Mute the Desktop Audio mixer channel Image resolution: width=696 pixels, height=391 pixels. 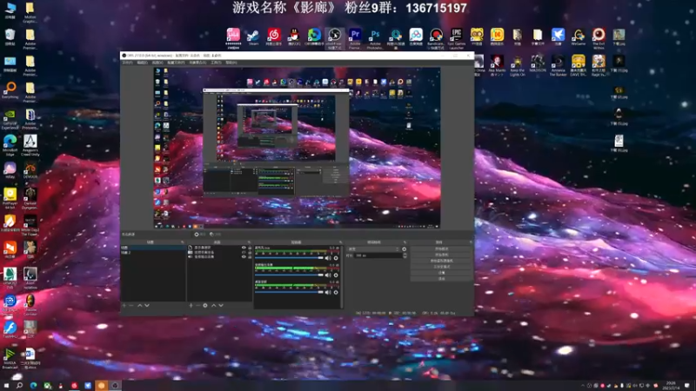point(328,292)
